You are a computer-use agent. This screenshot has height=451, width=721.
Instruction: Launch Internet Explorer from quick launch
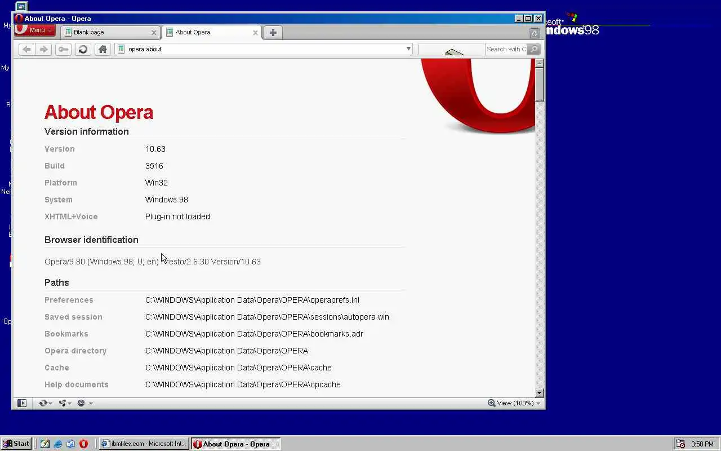[58, 444]
